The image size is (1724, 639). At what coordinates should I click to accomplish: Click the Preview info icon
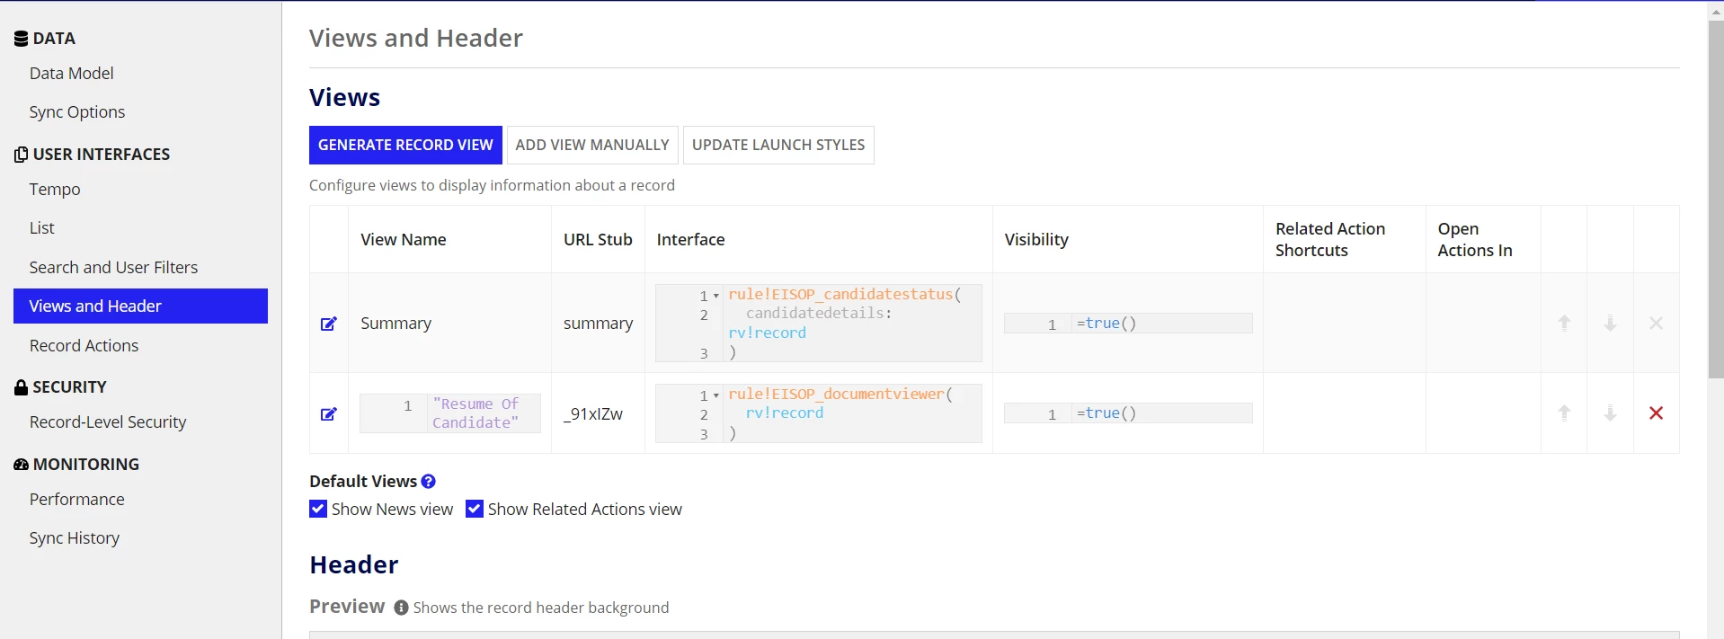point(401,608)
